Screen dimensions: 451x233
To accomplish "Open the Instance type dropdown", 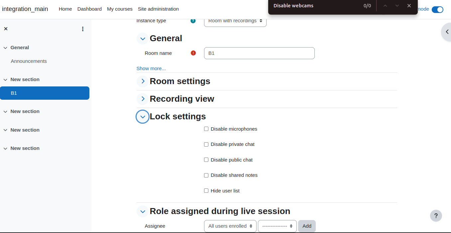I will click(235, 21).
